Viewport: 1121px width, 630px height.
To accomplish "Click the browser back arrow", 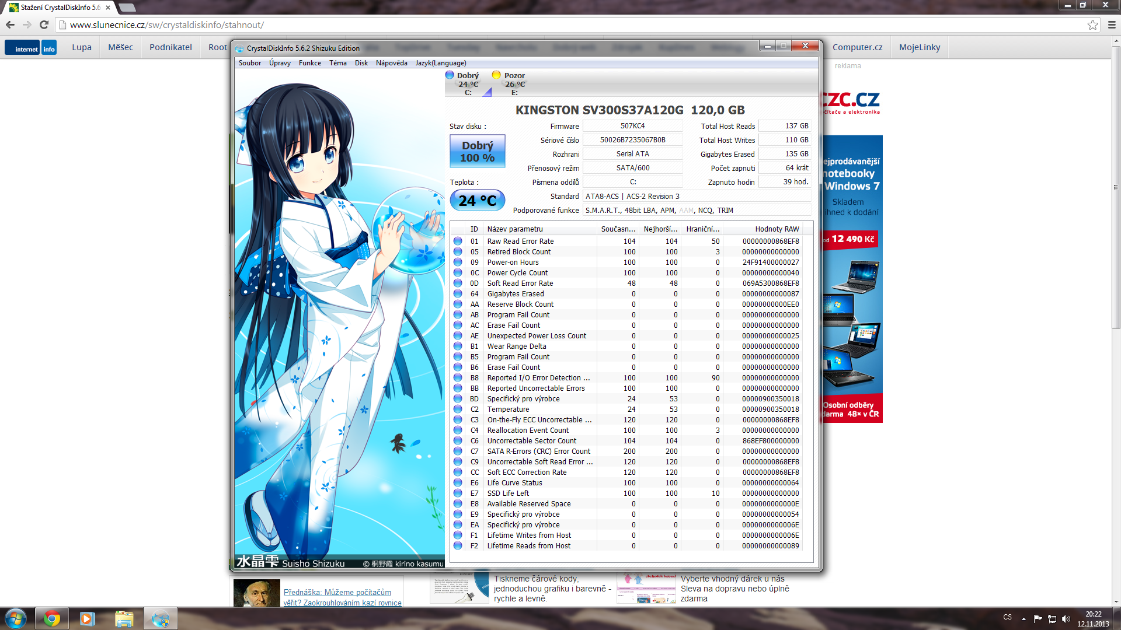I will pos(10,24).
